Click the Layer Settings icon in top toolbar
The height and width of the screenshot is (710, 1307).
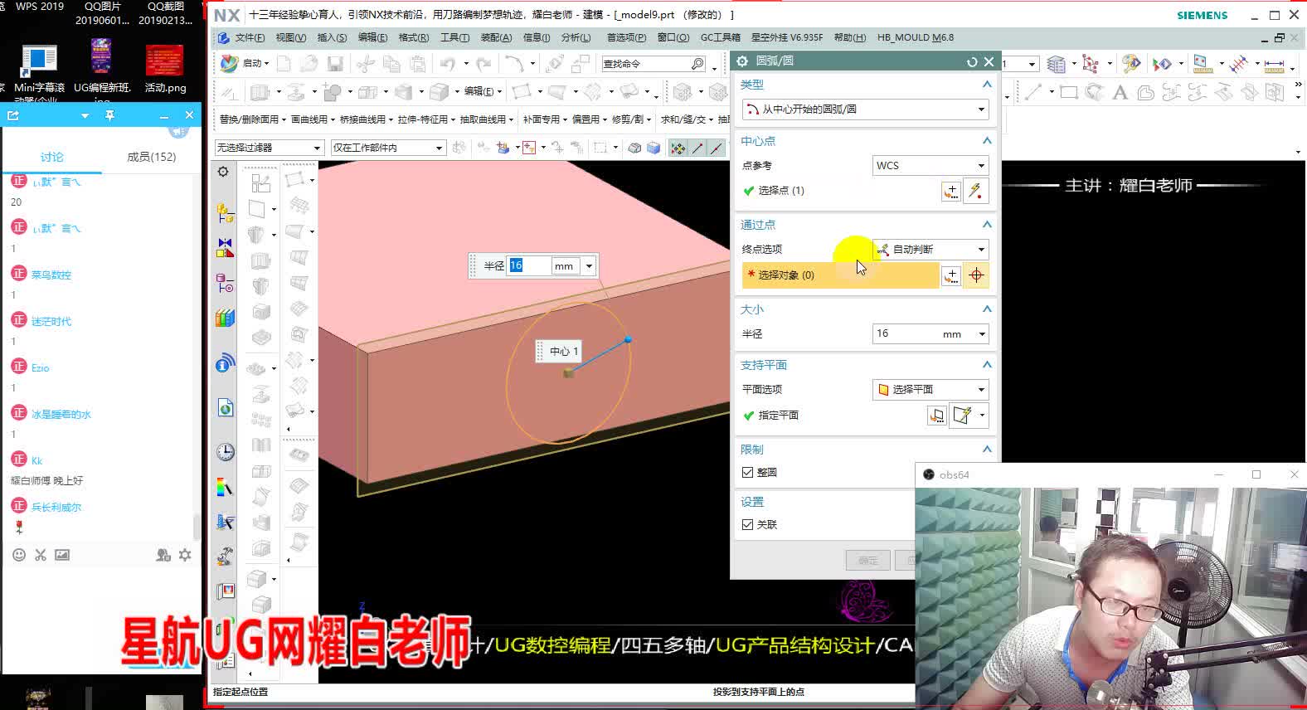pos(1056,64)
